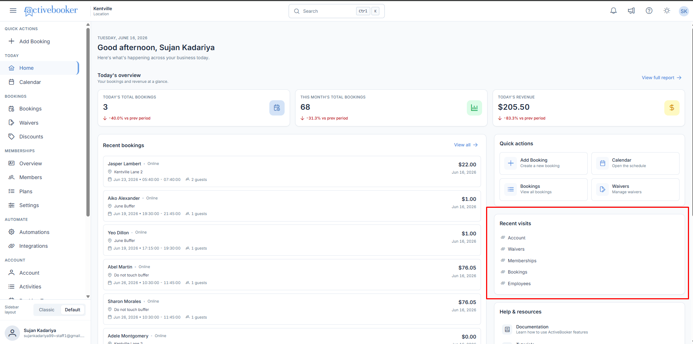Toggle the hamburger sidebar menu
Image resolution: width=693 pixels, height=344 pixels.
coord(13,11)
